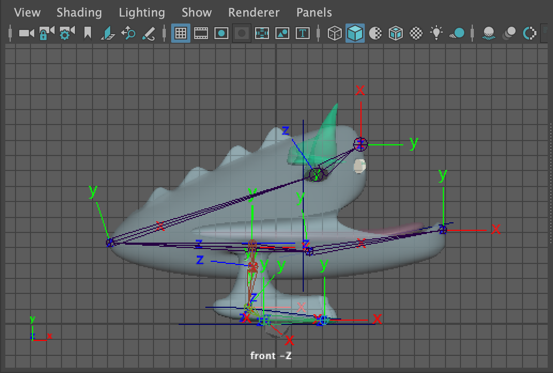Toggle the Safe Action icon
Viewport: 553px width, 373px height.
pos(282,34)
